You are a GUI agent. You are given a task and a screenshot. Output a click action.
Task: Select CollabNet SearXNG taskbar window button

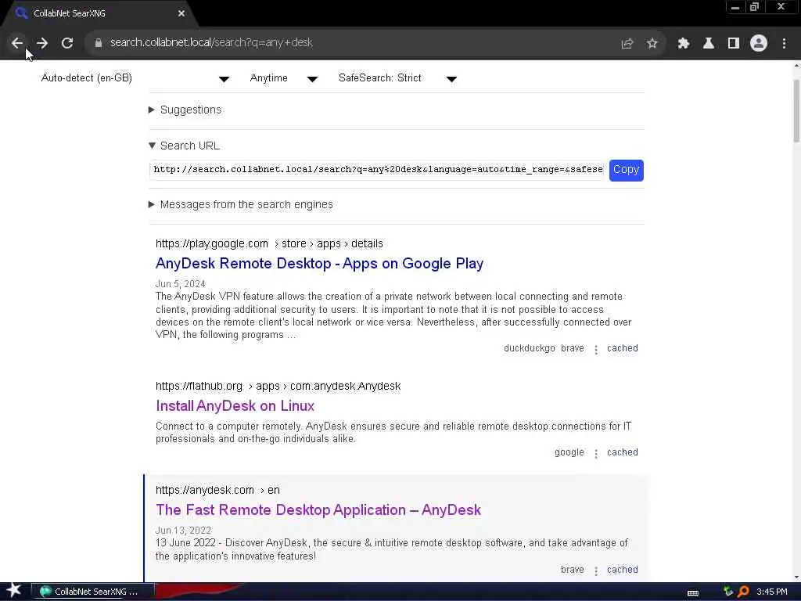click(x=93, y=592)
